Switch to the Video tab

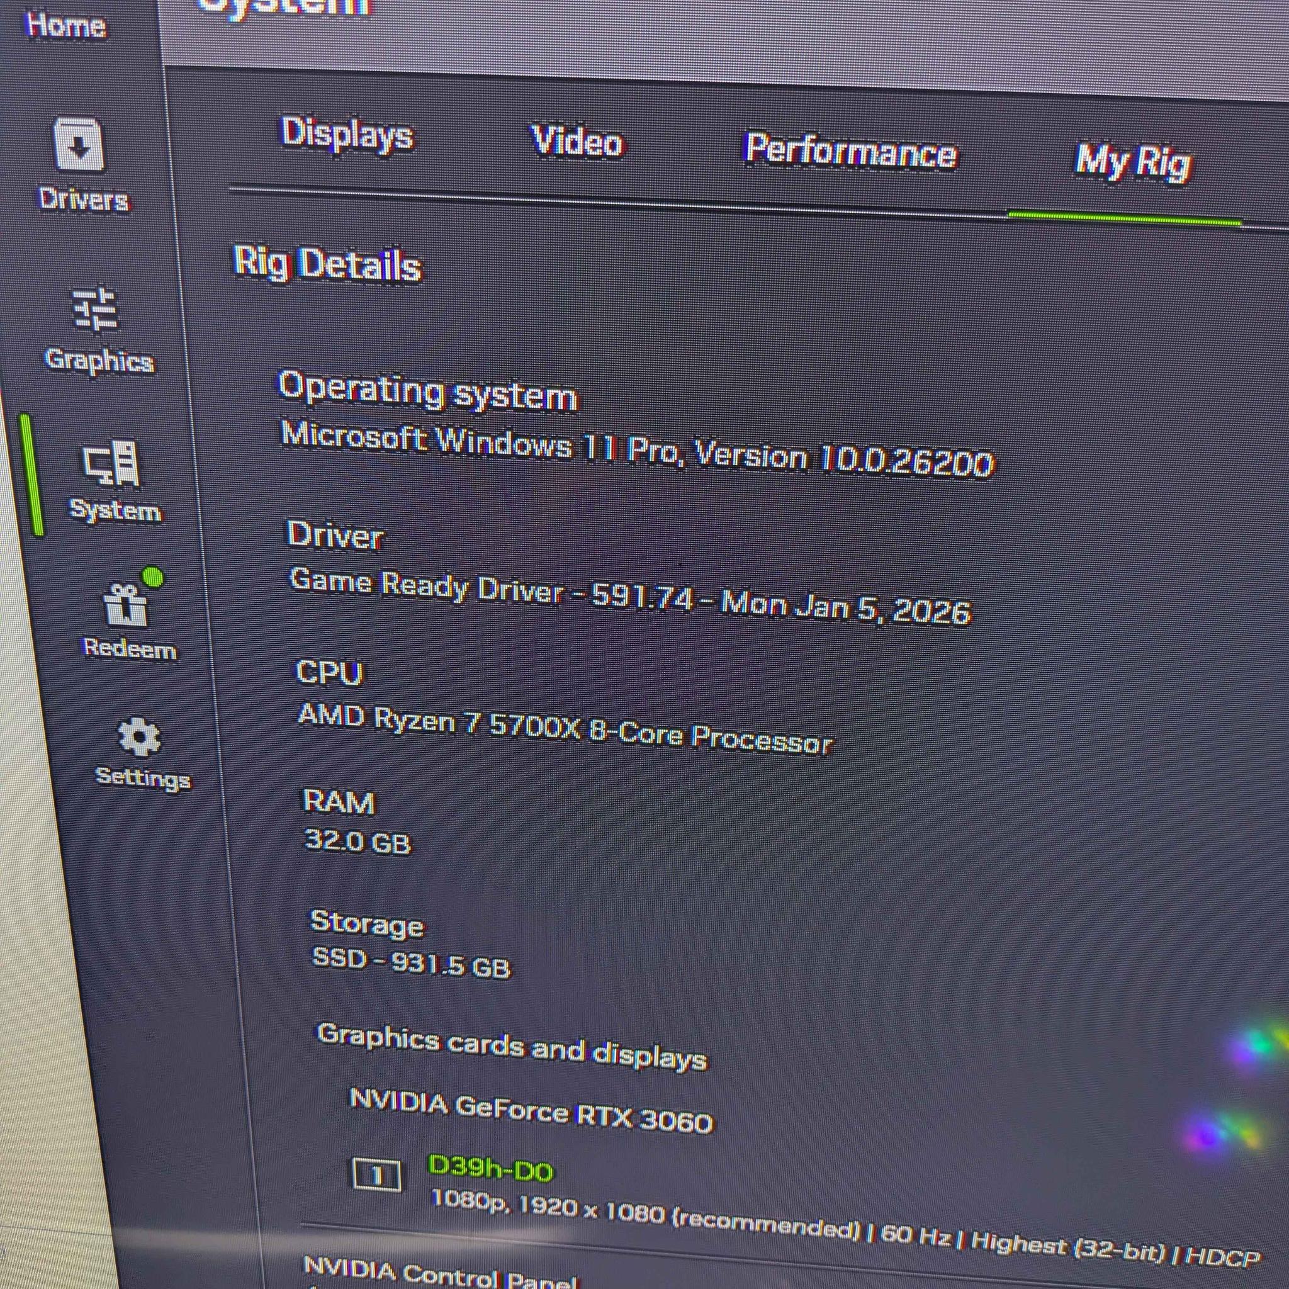pyautogui.click(x=577, y=142)
